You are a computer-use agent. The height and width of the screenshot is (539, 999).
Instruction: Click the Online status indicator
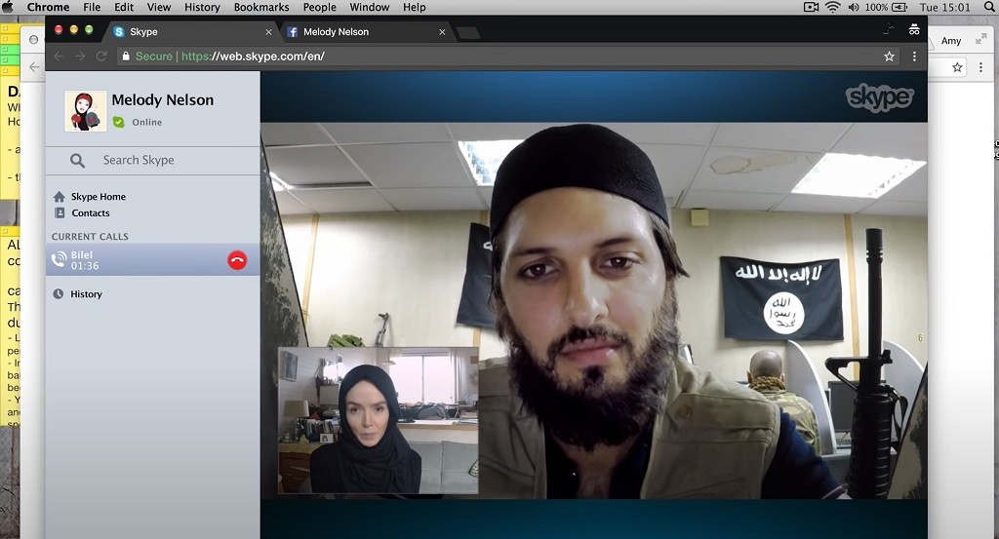click(138, 122)
